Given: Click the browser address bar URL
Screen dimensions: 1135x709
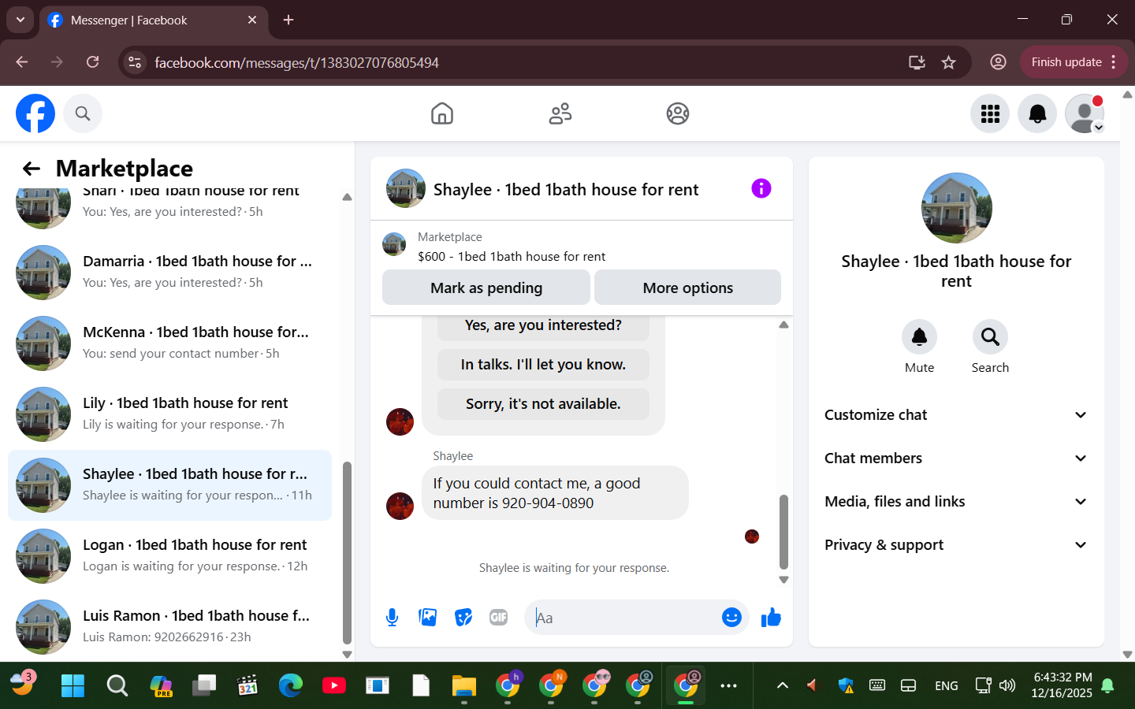Looking at the screenshot, I should [296, 62].
